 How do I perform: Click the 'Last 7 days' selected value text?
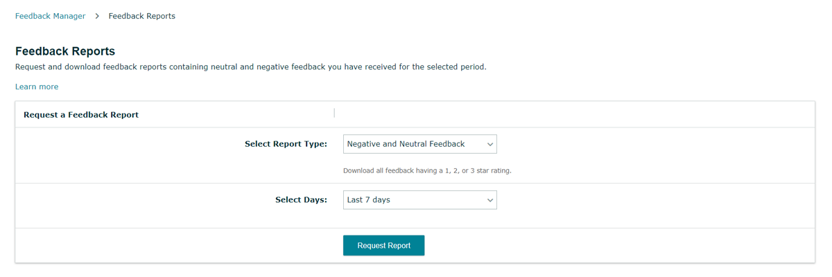coord(368,200)
